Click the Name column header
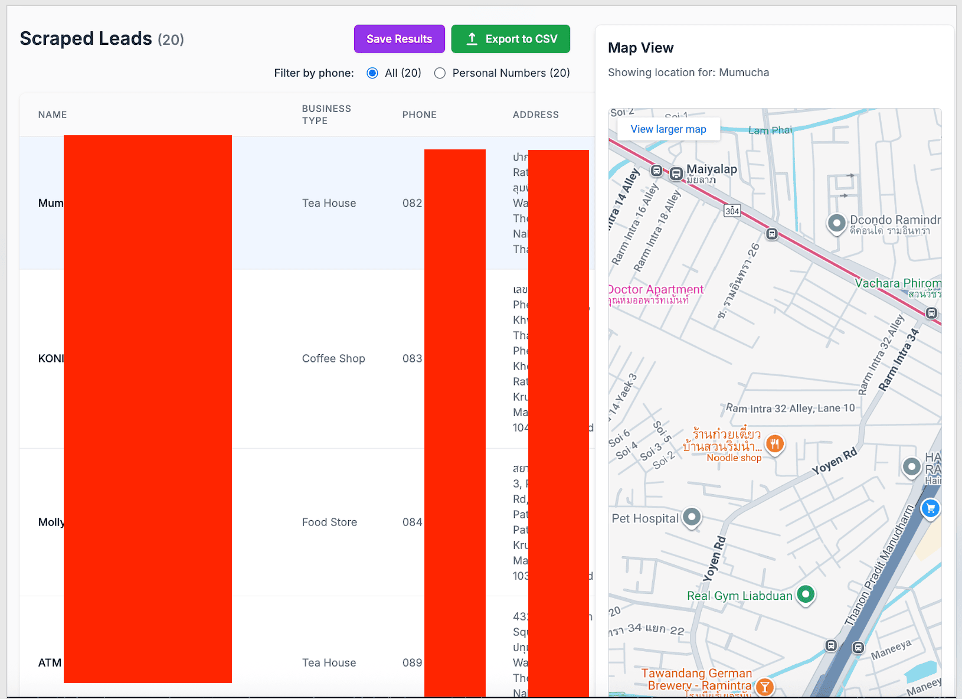 coord(53,115)
